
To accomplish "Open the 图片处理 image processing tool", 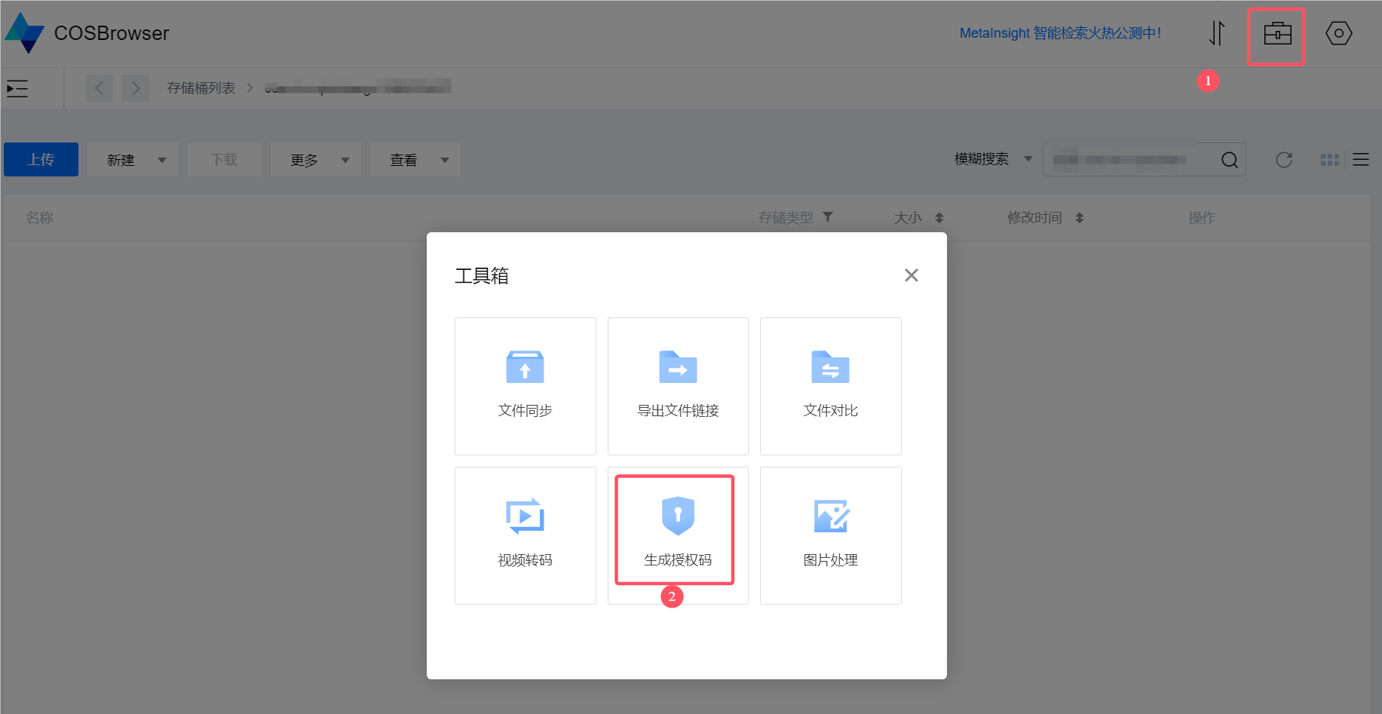I will [830, 535].
